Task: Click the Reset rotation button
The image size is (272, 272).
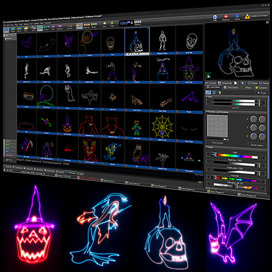Action: tap(257, 145)
